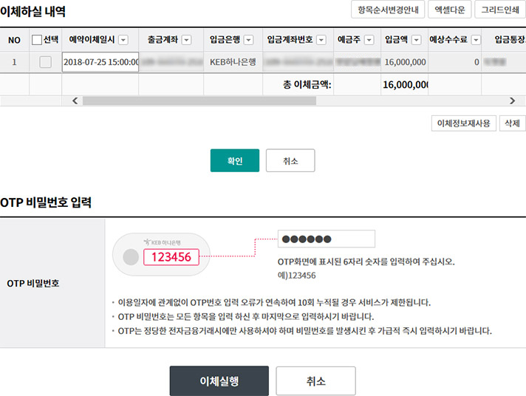The height and width of the screenshot is (396, 526).
Task: Open the 예약이체일시 column filter dropdown
Action: [x=123, y=40]
